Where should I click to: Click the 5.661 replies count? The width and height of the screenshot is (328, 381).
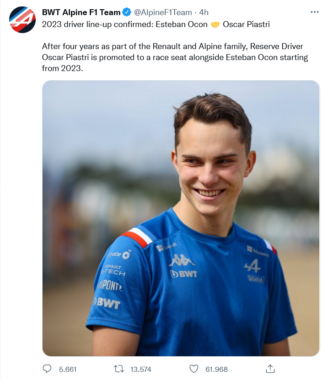(68, 369)
